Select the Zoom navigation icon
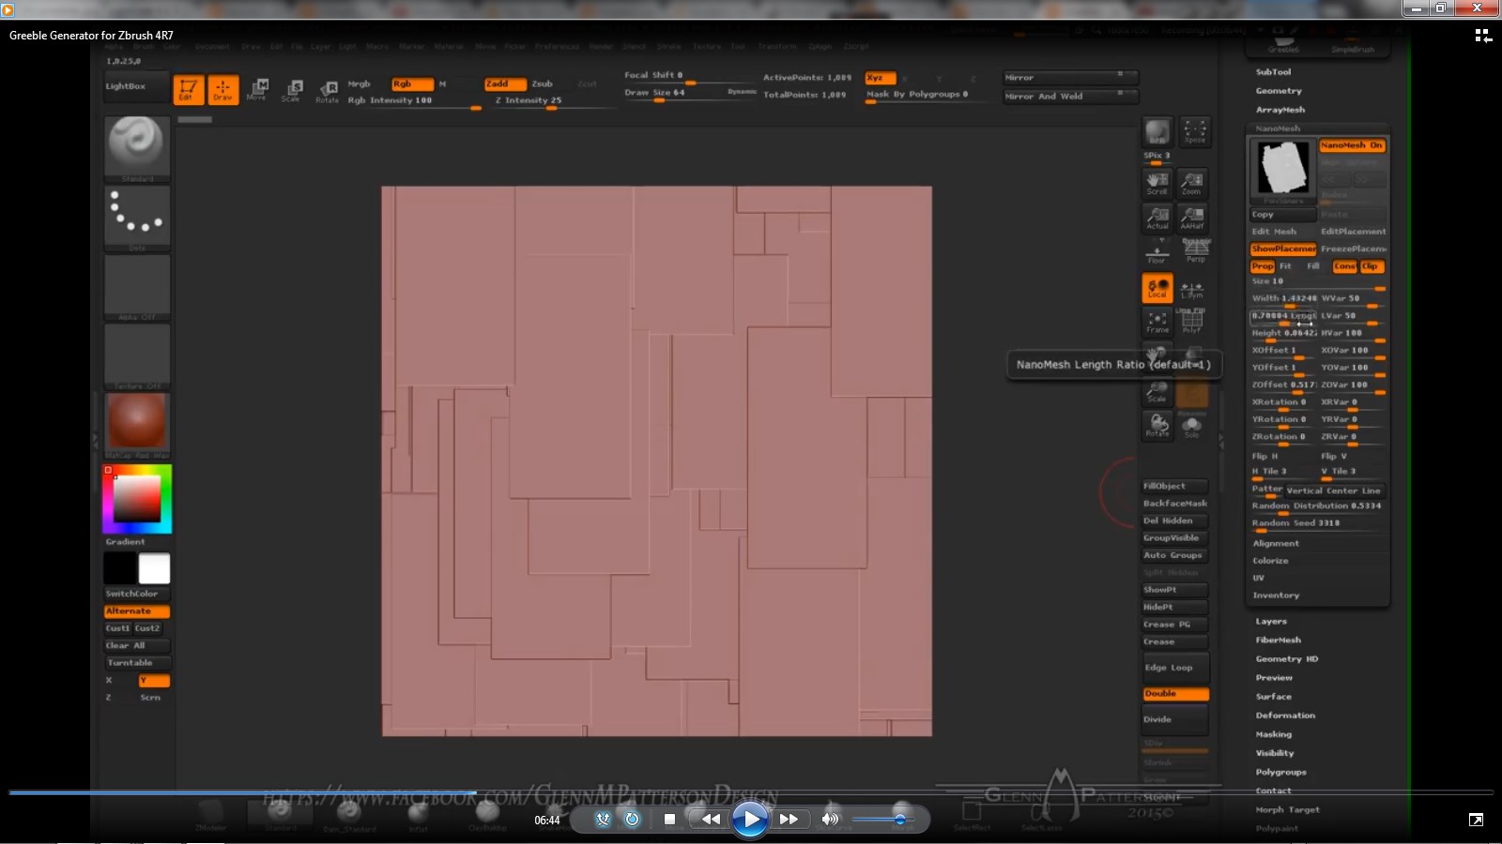 1192,182
